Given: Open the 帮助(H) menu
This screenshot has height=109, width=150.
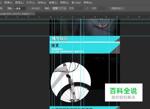Looking at the screenshot, I should [88, 2].
